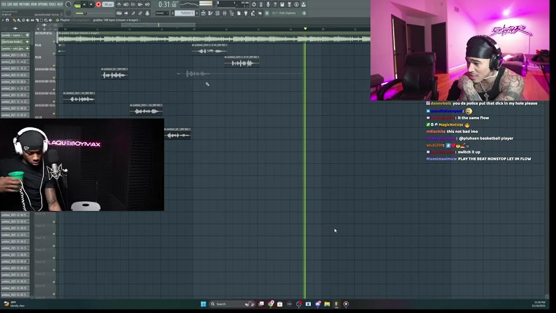Adjust the master pitch knob

(68, 13)
